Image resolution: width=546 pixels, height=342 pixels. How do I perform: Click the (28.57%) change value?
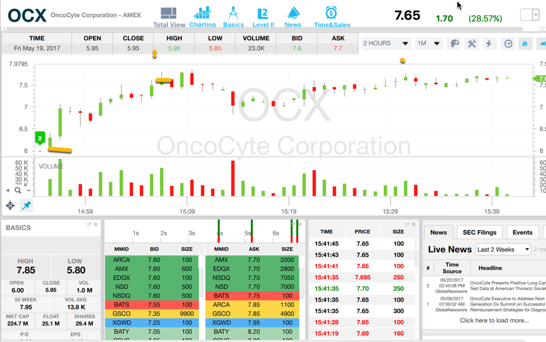(485, 19)
